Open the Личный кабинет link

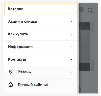click(33, 85)
